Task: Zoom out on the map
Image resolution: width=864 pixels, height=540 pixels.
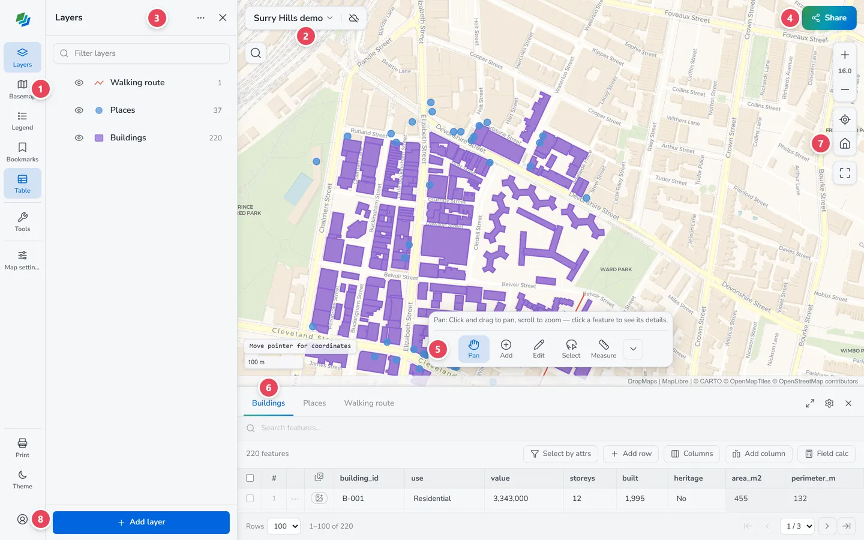Action: [x=845, y=89]
